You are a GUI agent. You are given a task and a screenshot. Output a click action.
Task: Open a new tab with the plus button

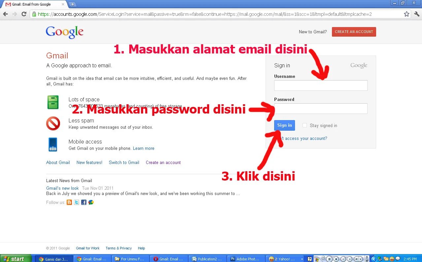(x=73, y=4)
